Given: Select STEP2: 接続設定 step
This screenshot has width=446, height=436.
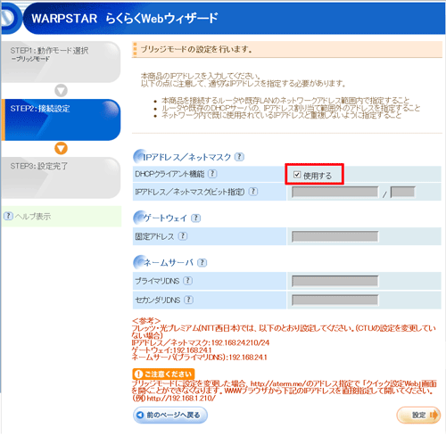Looking at the screenshot, I should [x=61, y=119].
